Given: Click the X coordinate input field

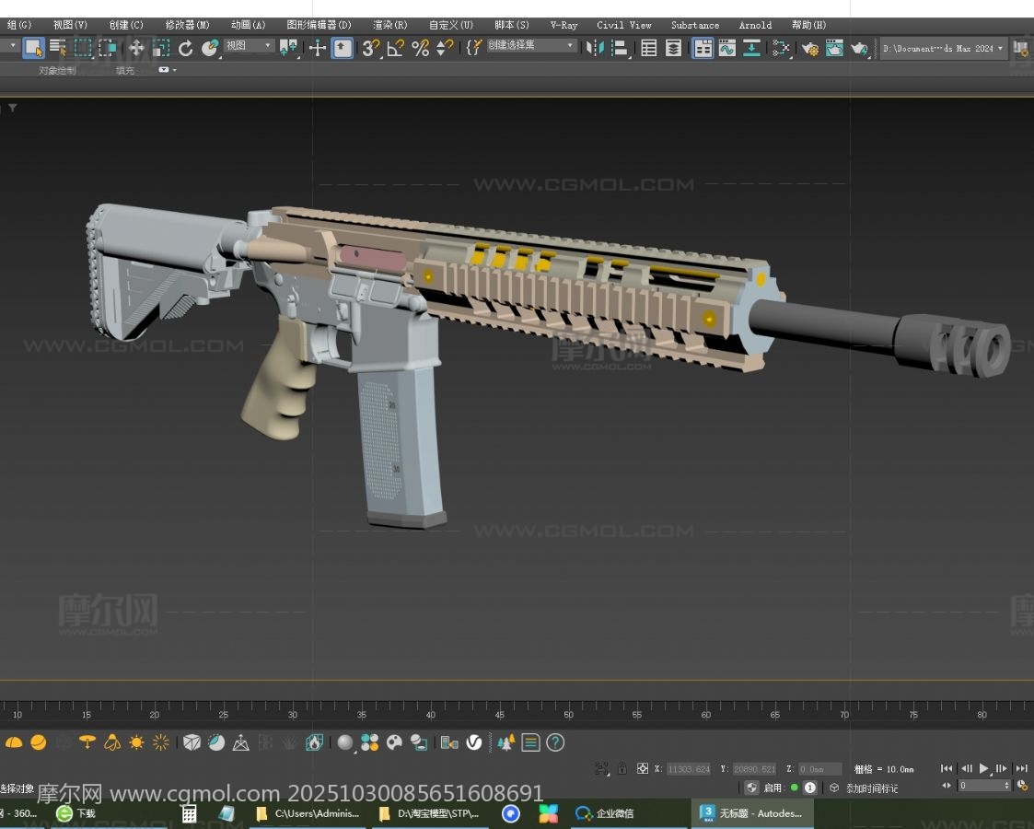Looking at the screenshot, I should tap(688, 769).
